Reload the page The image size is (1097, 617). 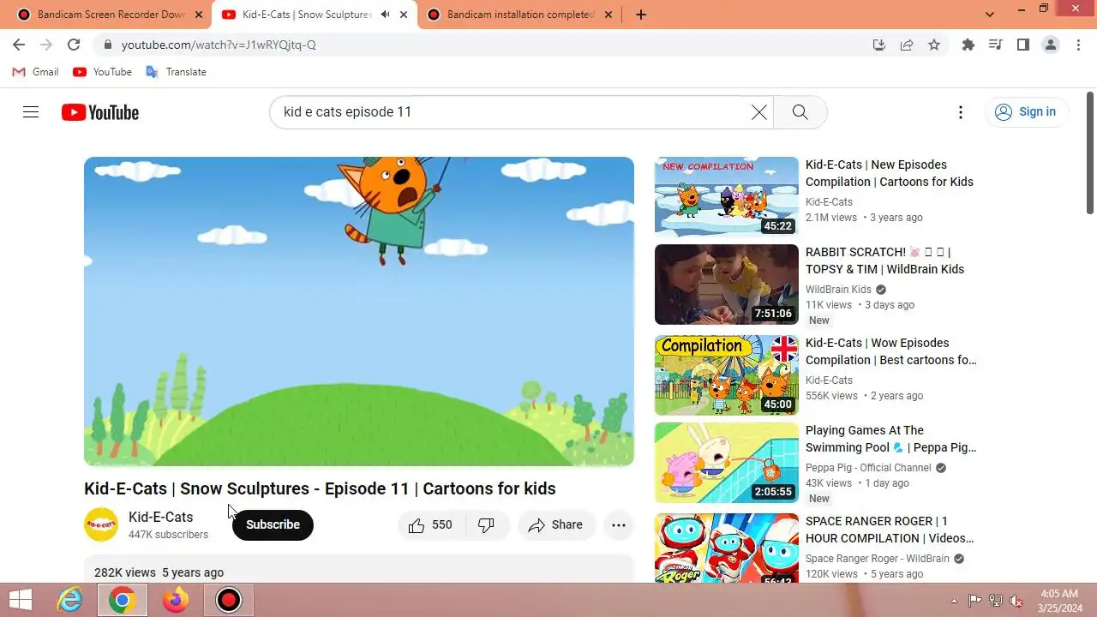click(x=74, y=45)
